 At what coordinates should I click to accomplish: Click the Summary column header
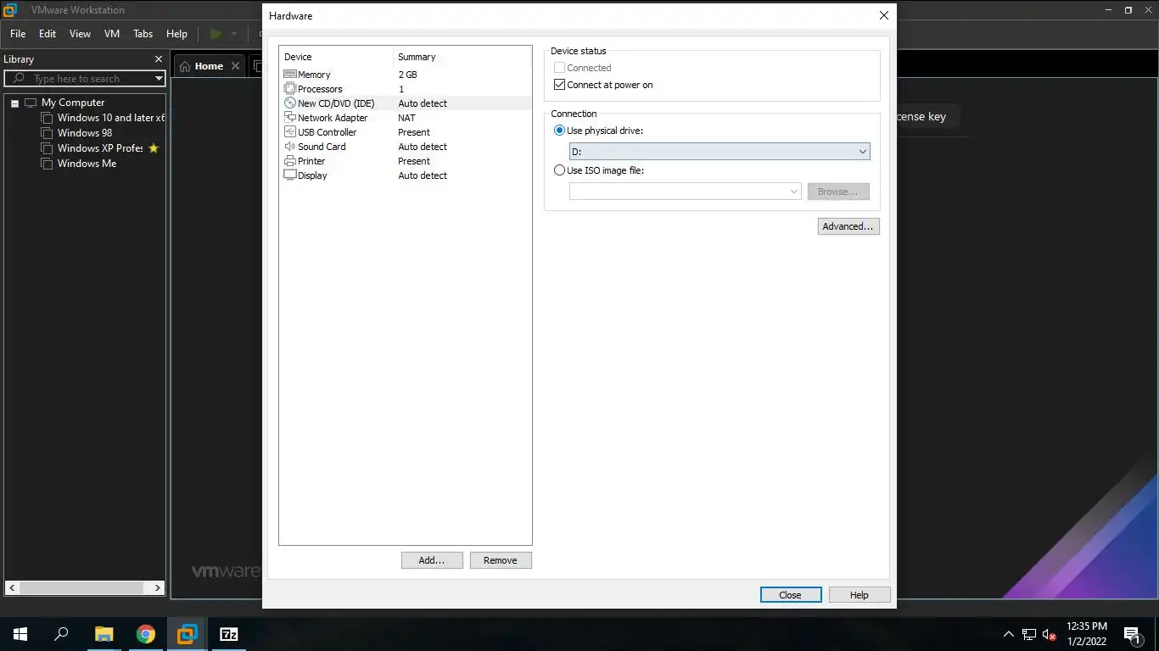(x=462, y=57)
